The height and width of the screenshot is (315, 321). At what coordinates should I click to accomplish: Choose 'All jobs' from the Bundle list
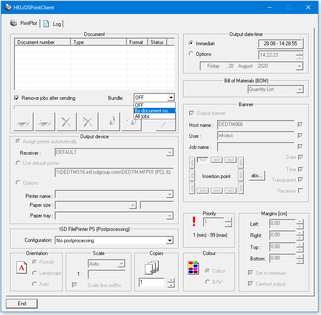click(142, 116)
